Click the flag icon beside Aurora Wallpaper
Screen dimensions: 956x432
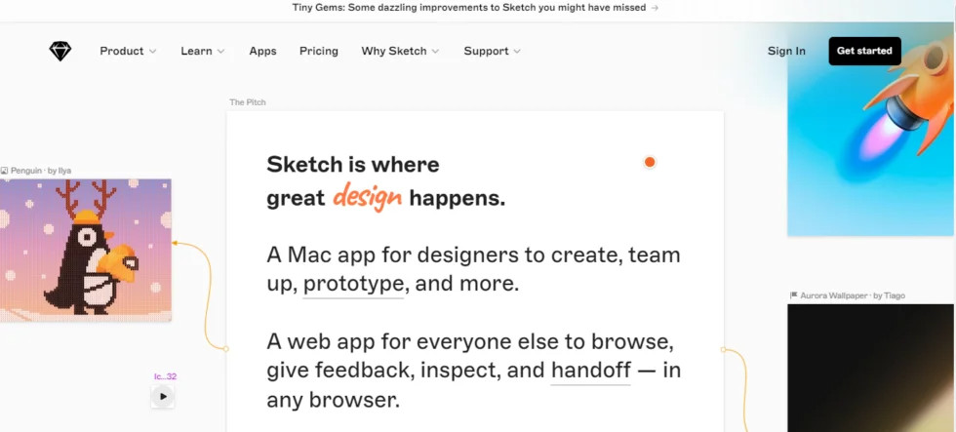(x=794, y=295)
